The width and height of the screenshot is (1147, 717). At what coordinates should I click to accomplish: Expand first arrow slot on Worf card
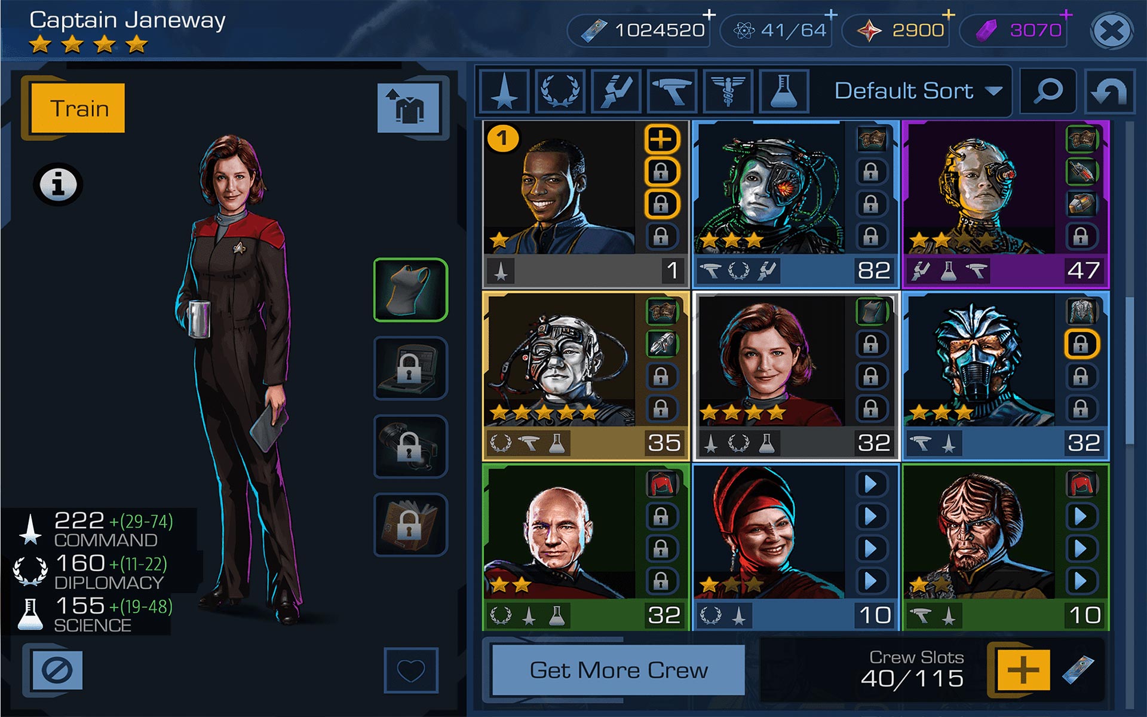click(x=1081, y=516)
